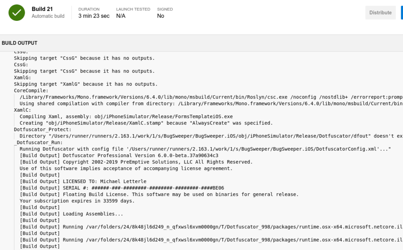Select the 'Skipping target "XamlG"' log line
The image size is (403, 250).
pyautogui.click(x=85, y=84)
